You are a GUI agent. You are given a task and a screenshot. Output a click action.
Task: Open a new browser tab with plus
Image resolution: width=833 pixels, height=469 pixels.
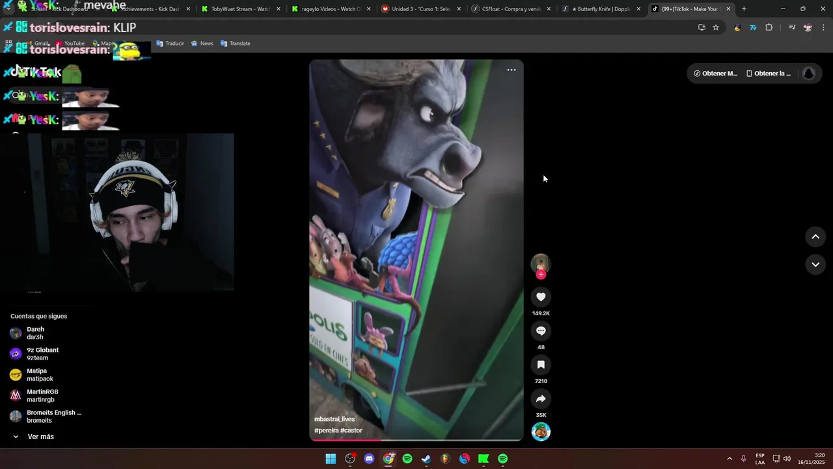(x=744, y=9)
